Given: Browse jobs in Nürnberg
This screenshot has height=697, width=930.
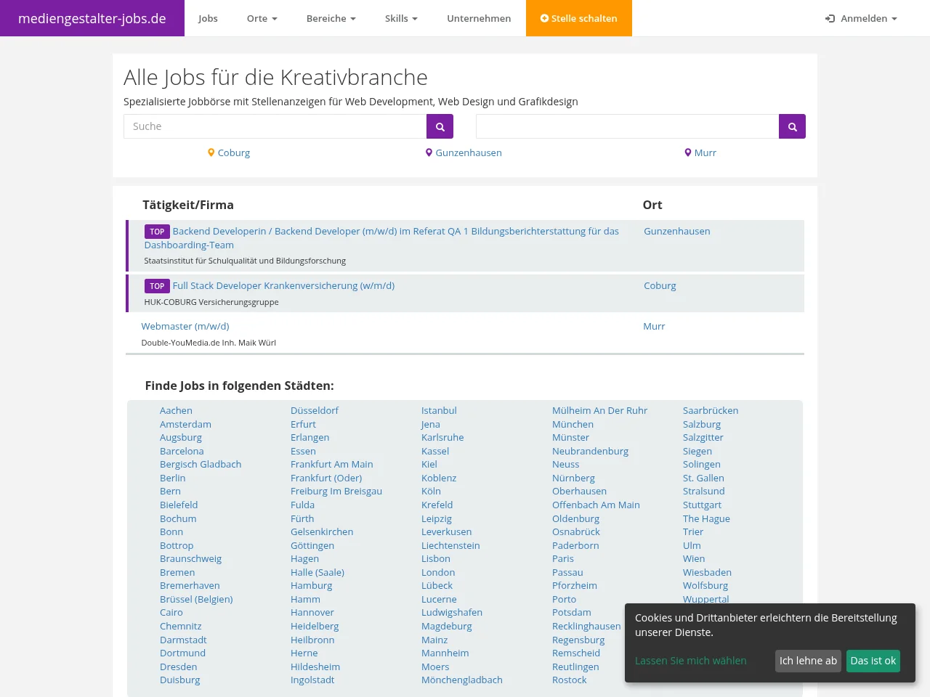Looking at the screenshot, I should click(x=573, y=478).
